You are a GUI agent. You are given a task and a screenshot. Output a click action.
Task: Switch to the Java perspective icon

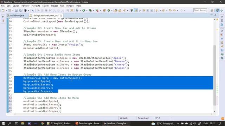(x=218, y=10)
